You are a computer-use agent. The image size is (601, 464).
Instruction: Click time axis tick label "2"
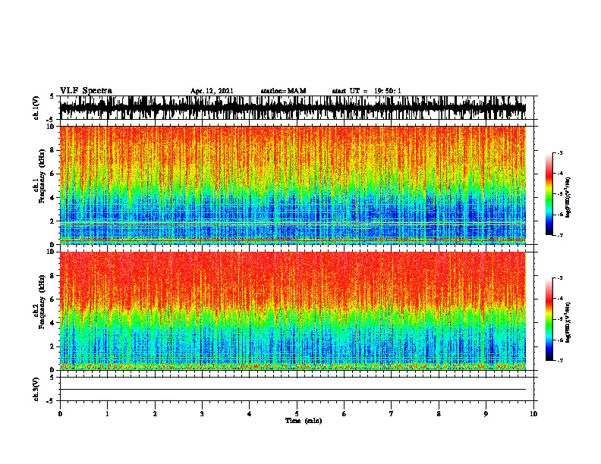tap(155, 414)
